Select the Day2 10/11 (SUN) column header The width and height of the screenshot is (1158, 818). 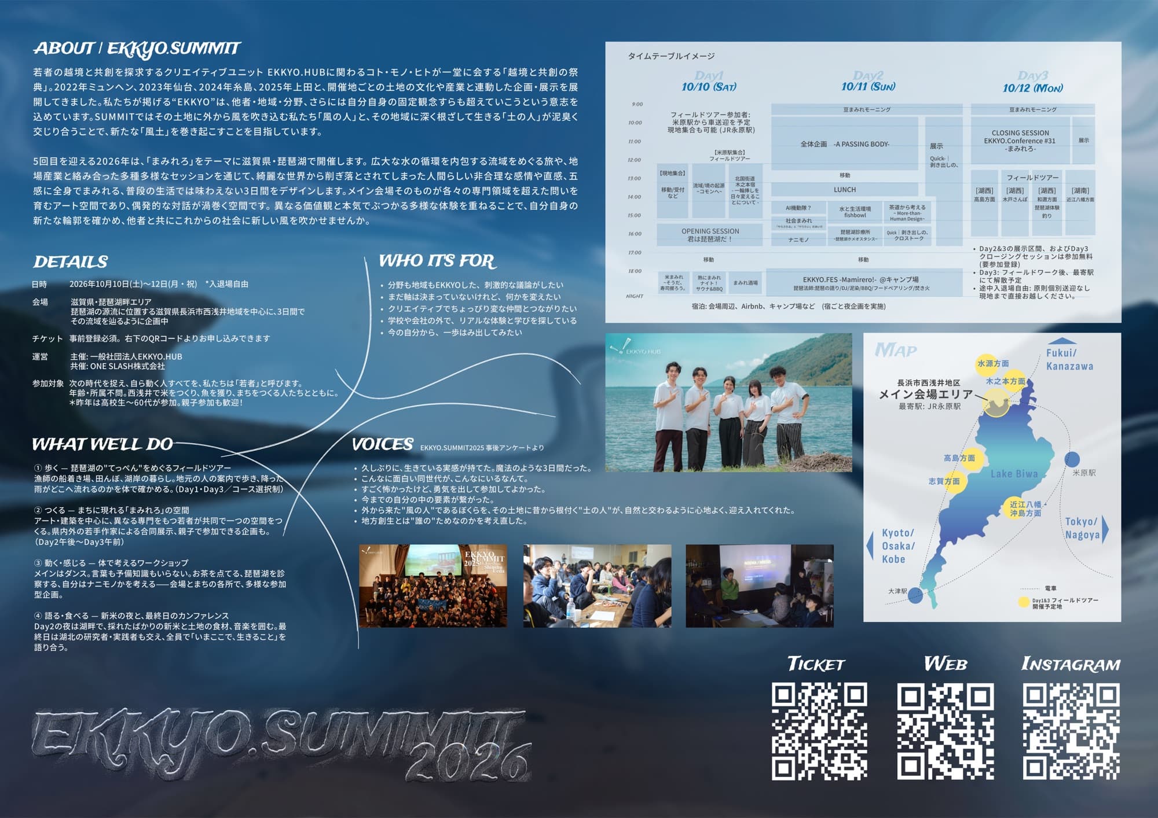coord(868,82)
